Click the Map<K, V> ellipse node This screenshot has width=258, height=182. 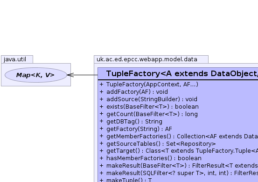click(36, 75)
